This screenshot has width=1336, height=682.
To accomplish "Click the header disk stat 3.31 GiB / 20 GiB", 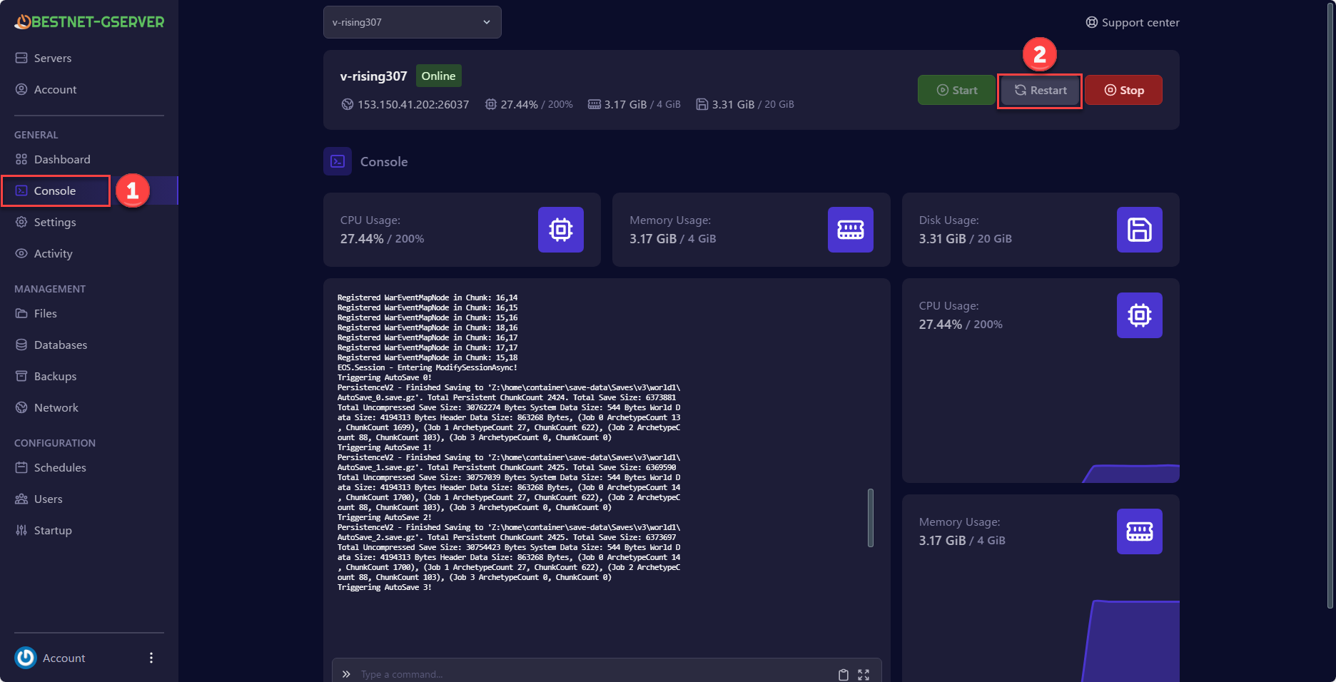I will point(745,104).
